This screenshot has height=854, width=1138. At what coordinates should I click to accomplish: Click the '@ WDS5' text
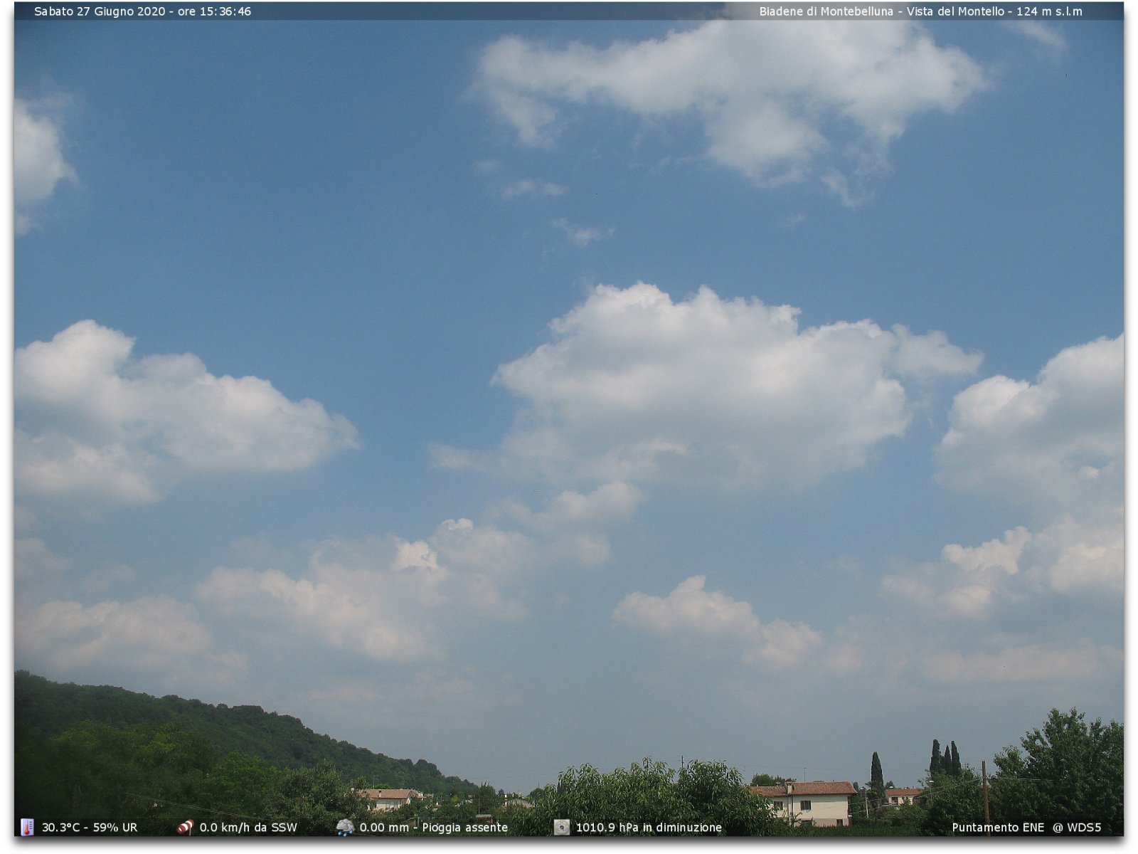tap(1077, 828)
